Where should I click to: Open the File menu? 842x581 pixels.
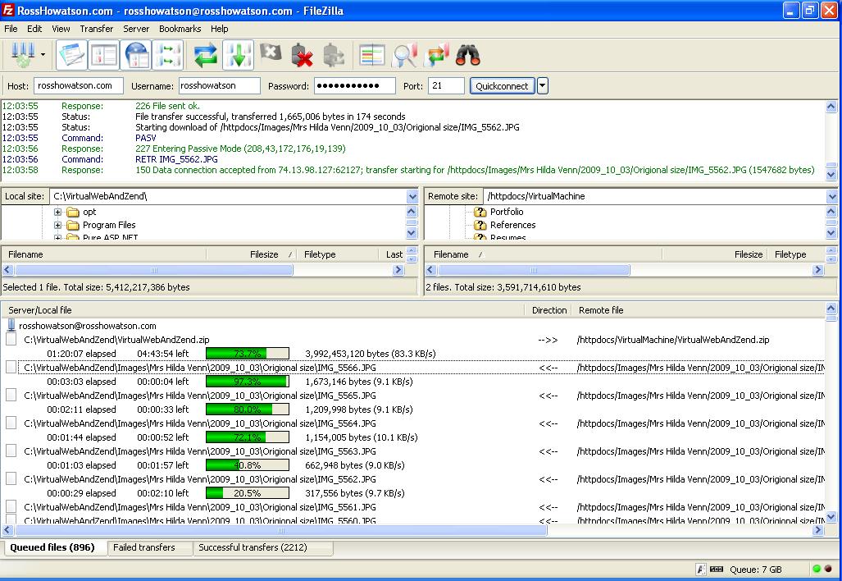pos(11,29)
